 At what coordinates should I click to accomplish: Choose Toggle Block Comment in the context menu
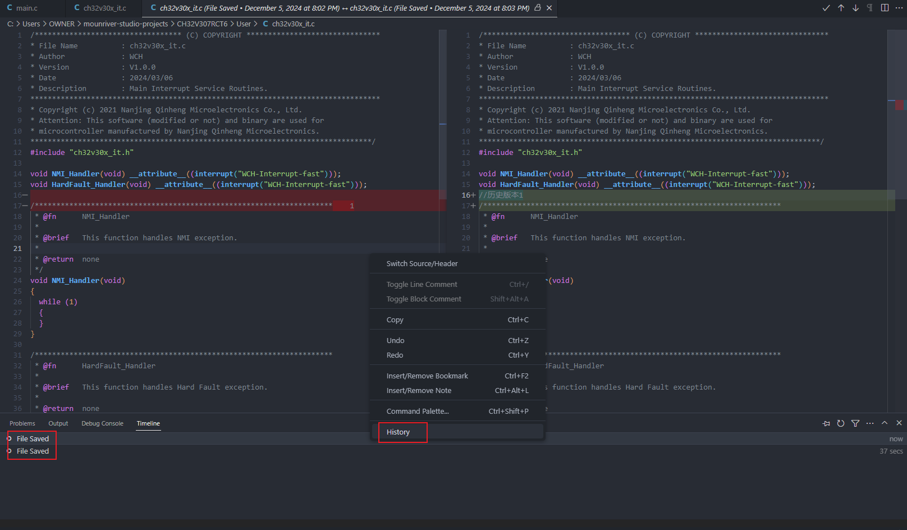424,299
